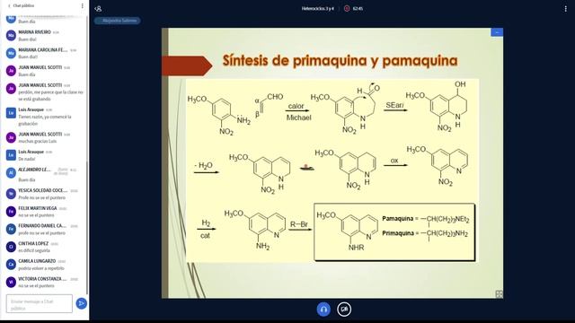Minimize the presentation with the blue button
The image size is (575, 323).
click(x=497, y=32)
